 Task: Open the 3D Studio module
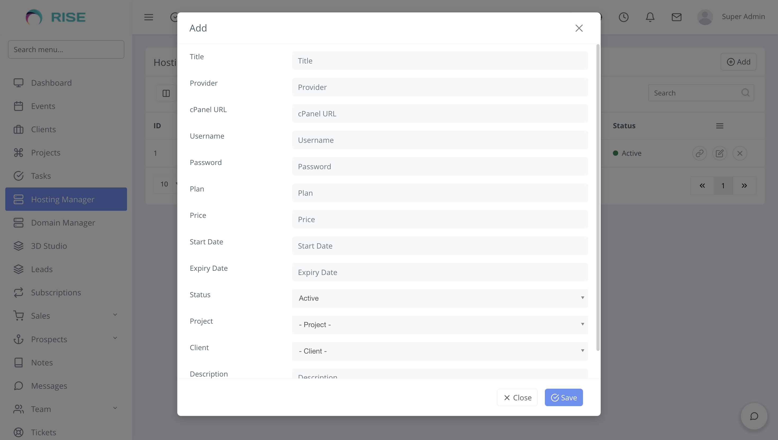[x=49, y=246]
